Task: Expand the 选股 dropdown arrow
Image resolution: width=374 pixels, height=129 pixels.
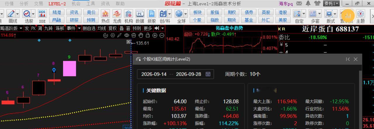Action: (x=34, y=14)
